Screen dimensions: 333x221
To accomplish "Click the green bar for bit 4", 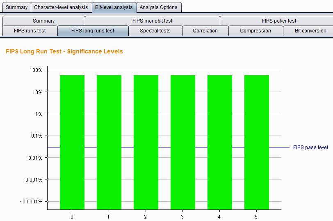I will [x=220, y=142].
